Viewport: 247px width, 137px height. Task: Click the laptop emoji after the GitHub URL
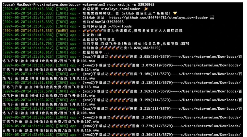pos(212,18)
